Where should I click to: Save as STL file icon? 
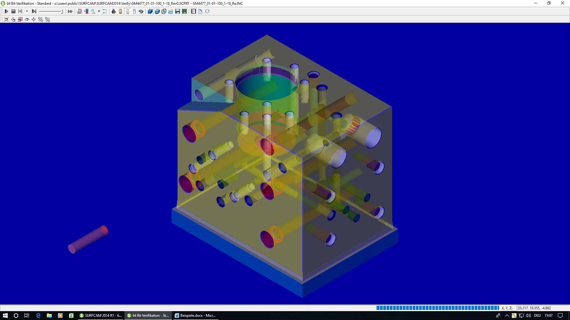pyautogui.click(x=184, y=11)
